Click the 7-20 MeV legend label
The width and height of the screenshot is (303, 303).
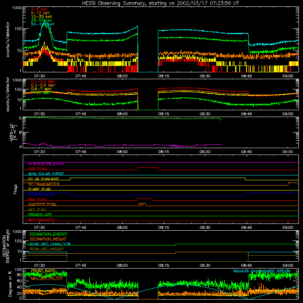pos(41,93)
